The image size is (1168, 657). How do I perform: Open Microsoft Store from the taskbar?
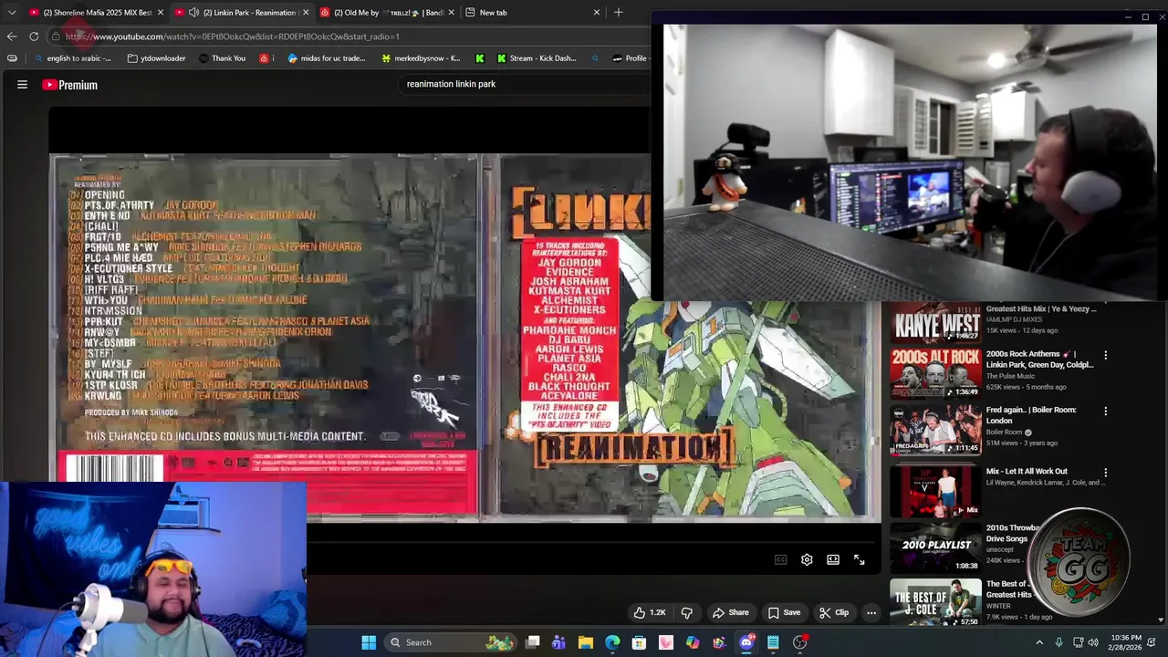pyautogui.click(x=639, y=642)
